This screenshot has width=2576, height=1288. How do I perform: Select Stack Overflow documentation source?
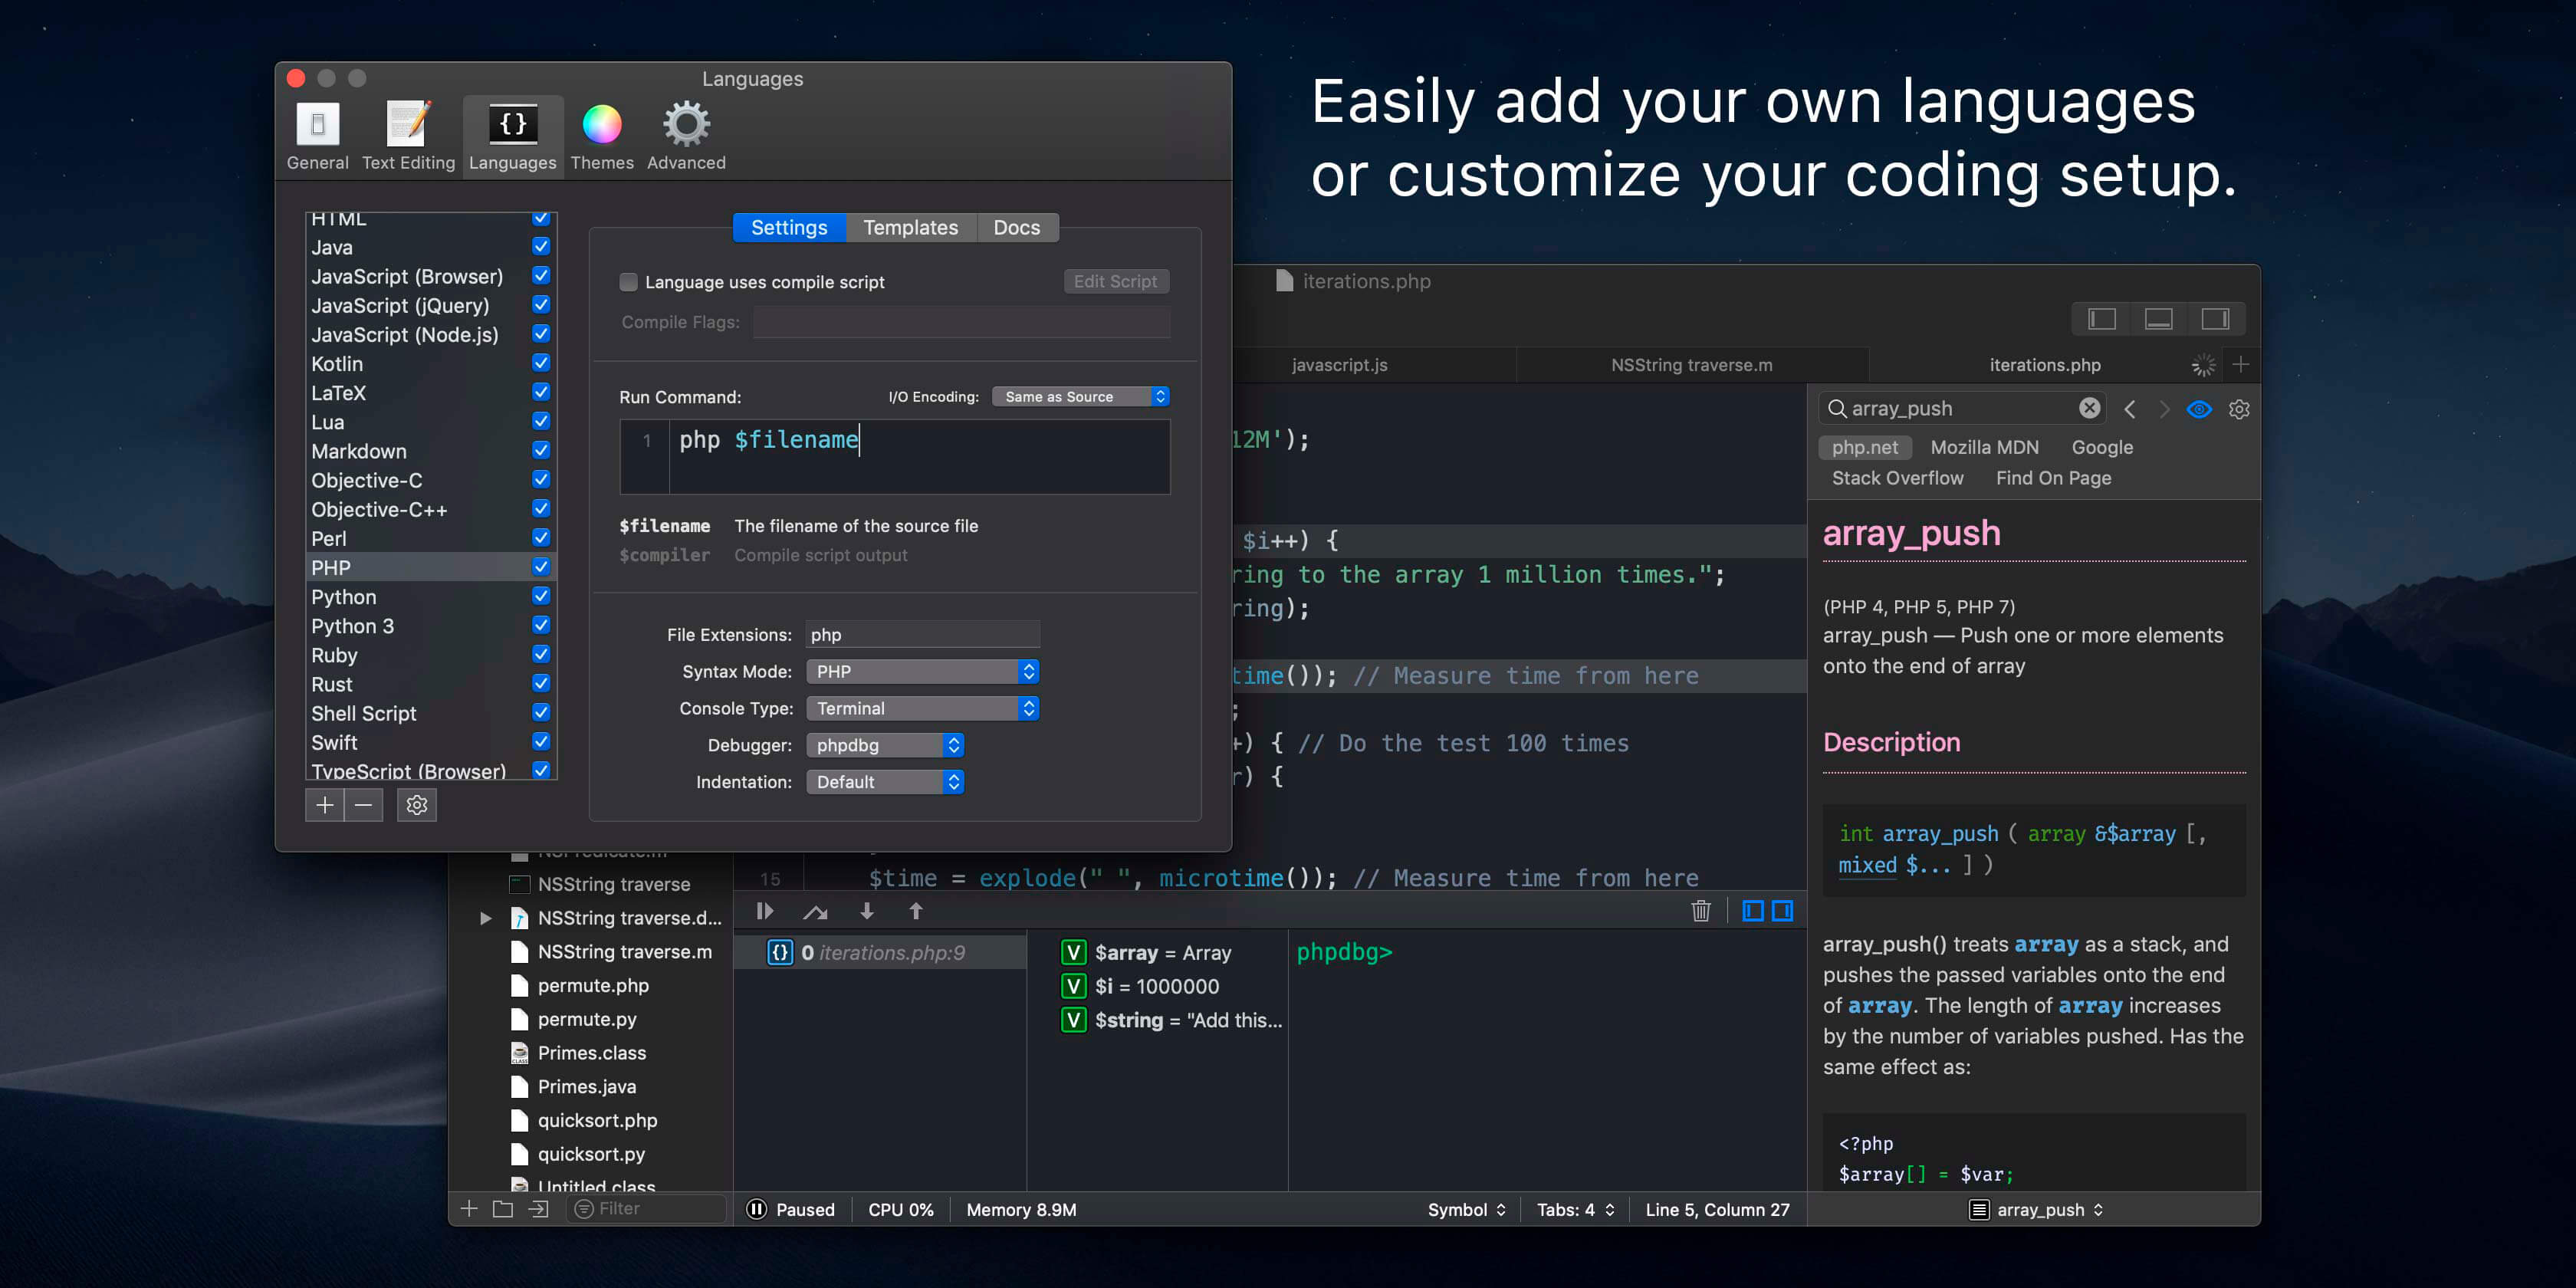(1897, 478)
